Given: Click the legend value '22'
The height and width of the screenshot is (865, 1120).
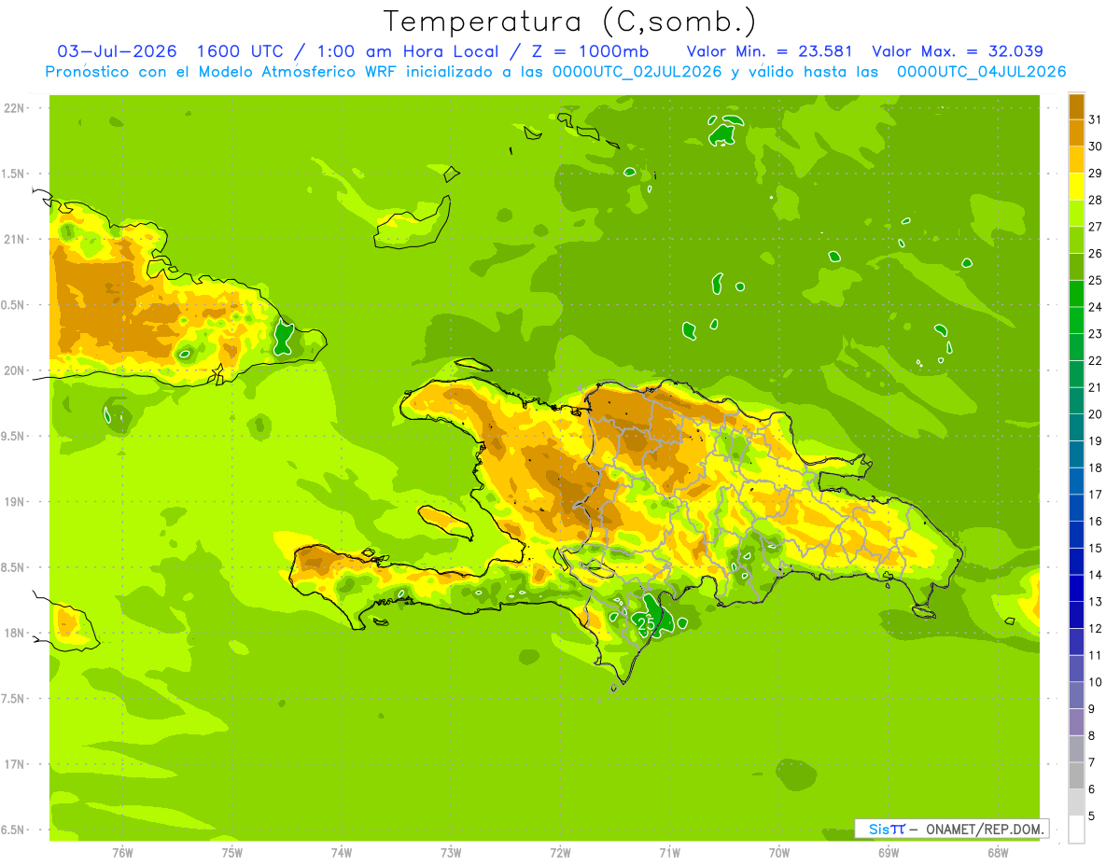Looking at the screenshot, I should (x=1095, y=360).
